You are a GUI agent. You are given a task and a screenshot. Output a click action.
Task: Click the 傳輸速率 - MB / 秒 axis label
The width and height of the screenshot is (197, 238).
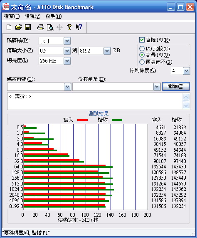pos(78,220)
